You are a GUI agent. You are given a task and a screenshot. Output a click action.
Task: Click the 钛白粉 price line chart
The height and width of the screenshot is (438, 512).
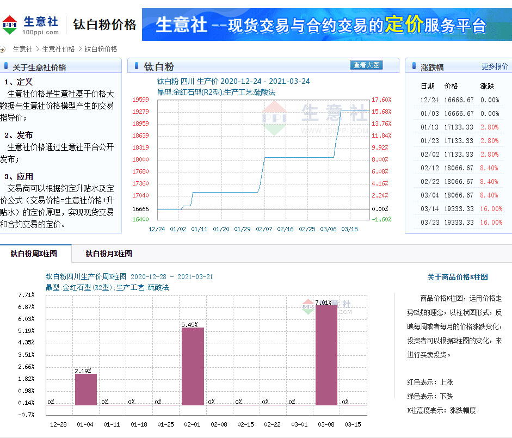coord(264,159)
